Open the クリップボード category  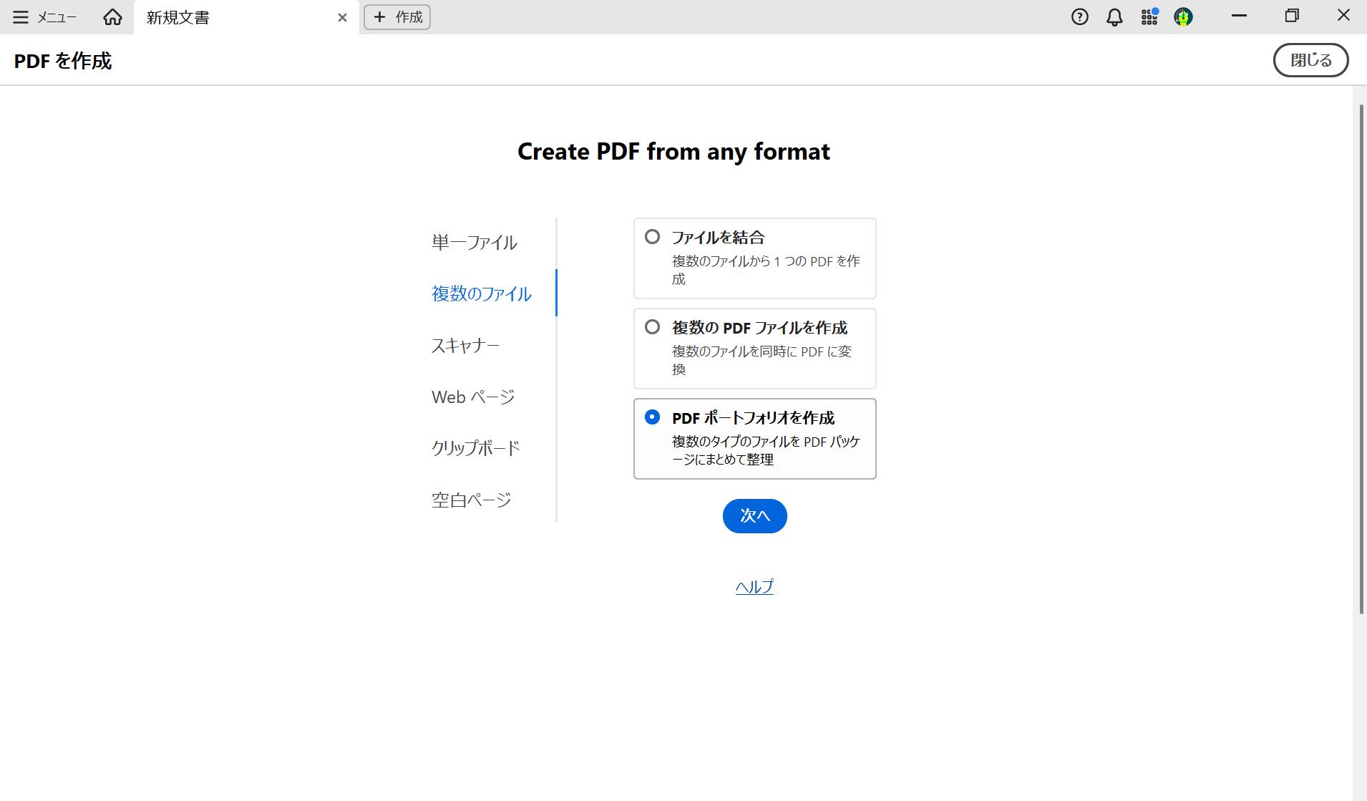click(475, 448)
